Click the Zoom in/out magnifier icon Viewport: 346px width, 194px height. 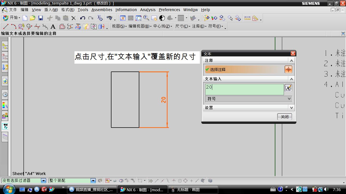(x=146, y=18)
